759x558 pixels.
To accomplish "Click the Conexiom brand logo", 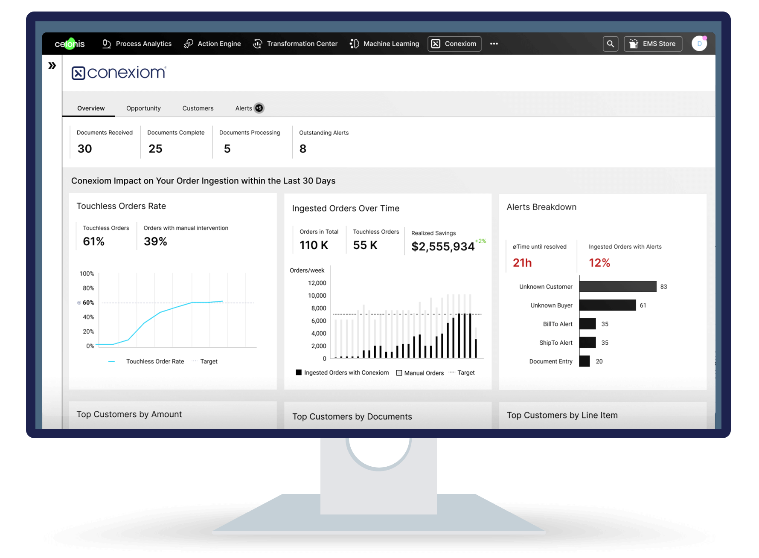I will 119,73.
